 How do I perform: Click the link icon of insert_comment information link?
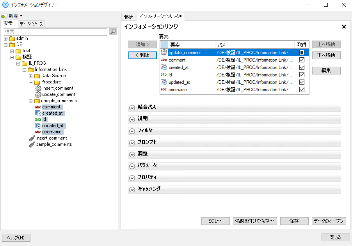coord(32,138)
